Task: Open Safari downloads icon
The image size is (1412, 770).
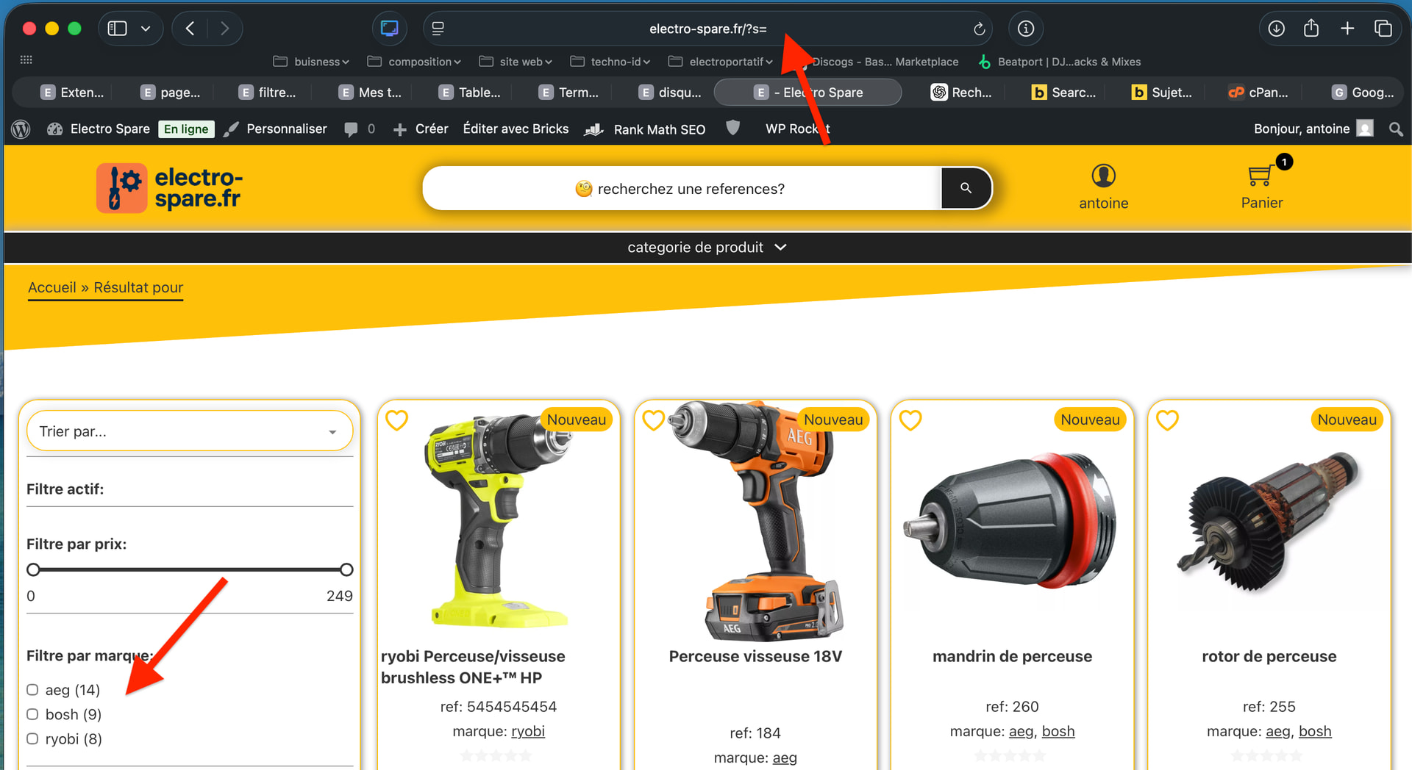Action: pos(1276,29)
